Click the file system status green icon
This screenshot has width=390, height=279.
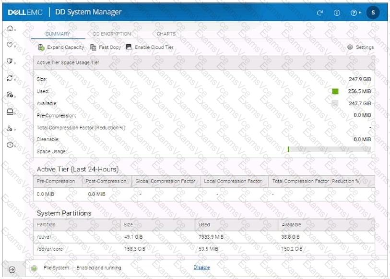click(35, 268)
